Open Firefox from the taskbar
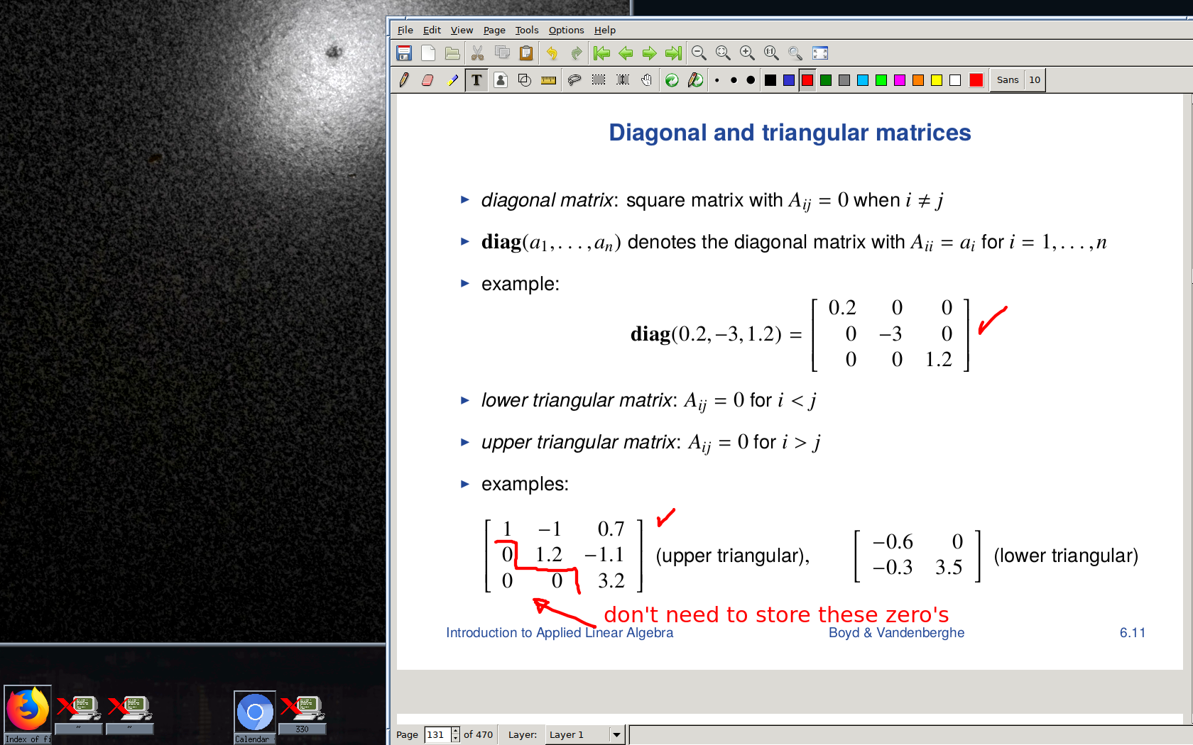 coord(28,710)
